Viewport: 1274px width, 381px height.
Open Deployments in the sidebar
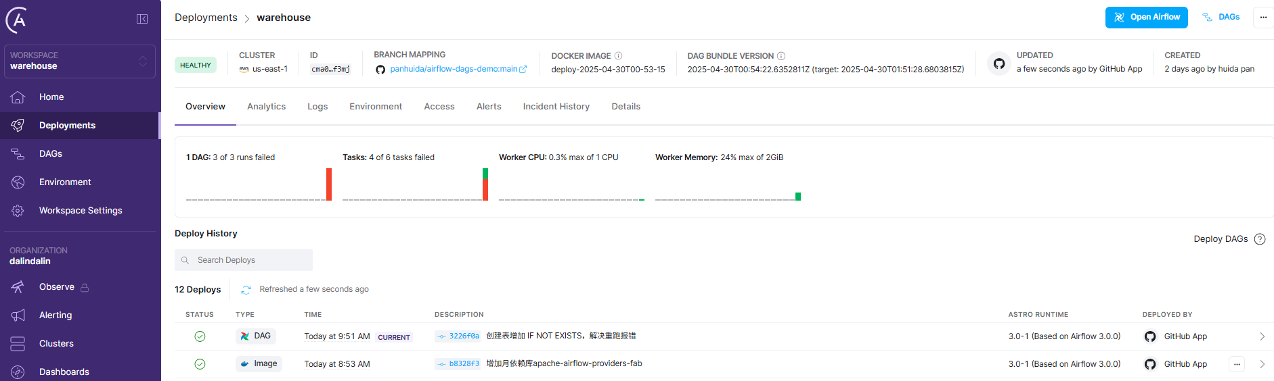(x=67, y=126)
